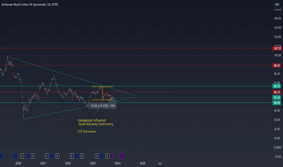Open the earnings marker just after the 2023 label
283x167 pixels.
tap(97, 156)
